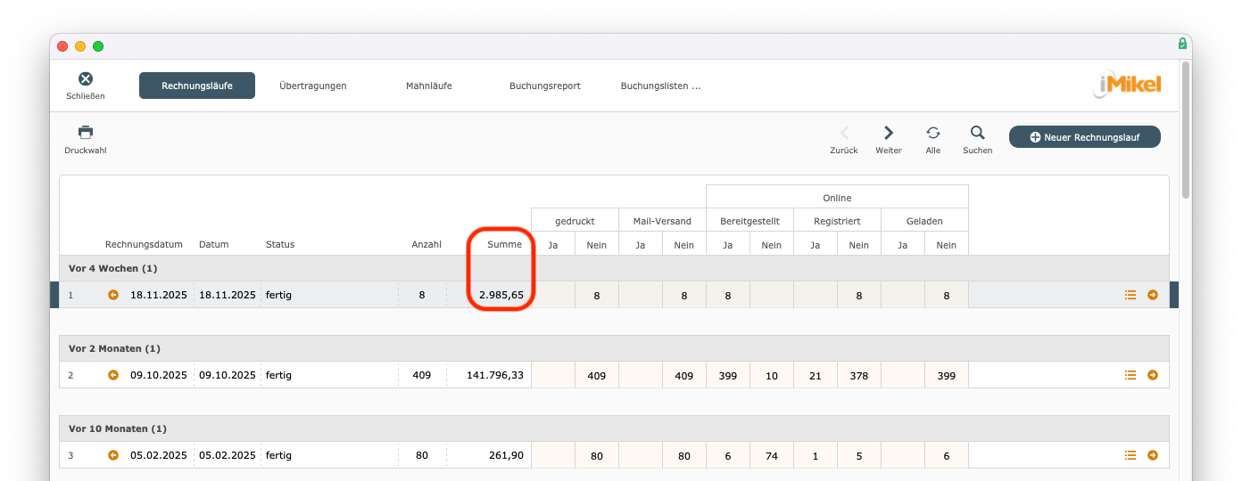Image resolution: width=1242 pixels, height=481 pixels.
Task: Click the Alle refresh icon
Action: tap(933, 133)
